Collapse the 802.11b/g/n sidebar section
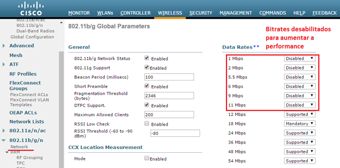Viewport: 340px width, 168px height. point(4,140)
